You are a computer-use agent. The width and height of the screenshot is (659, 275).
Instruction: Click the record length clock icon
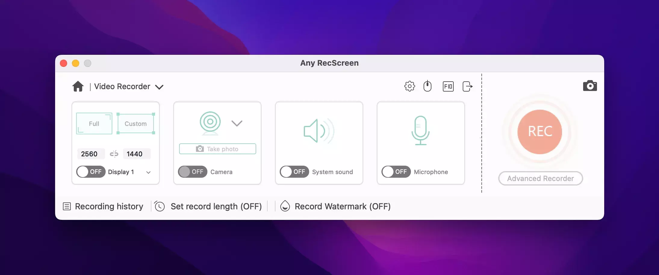[159, 206]
